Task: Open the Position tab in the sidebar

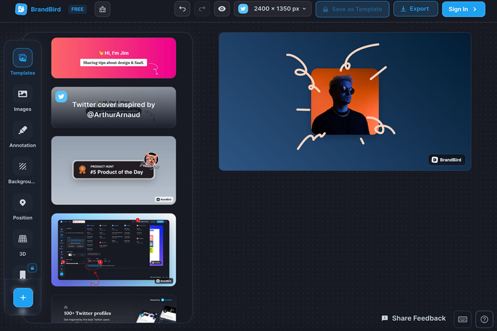Action: pos(22,207)
